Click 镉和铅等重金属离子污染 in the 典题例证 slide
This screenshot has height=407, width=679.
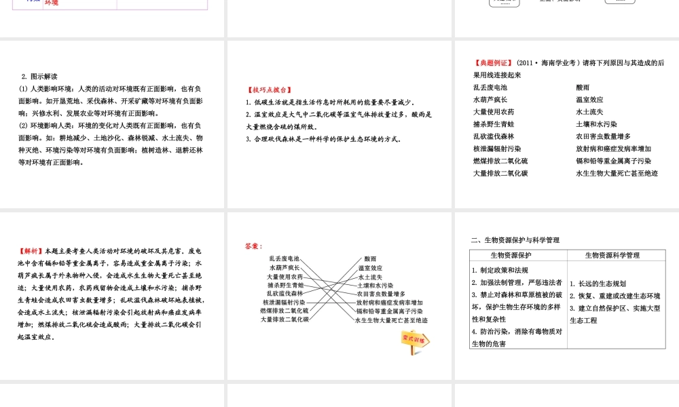(x=614, y=161)
